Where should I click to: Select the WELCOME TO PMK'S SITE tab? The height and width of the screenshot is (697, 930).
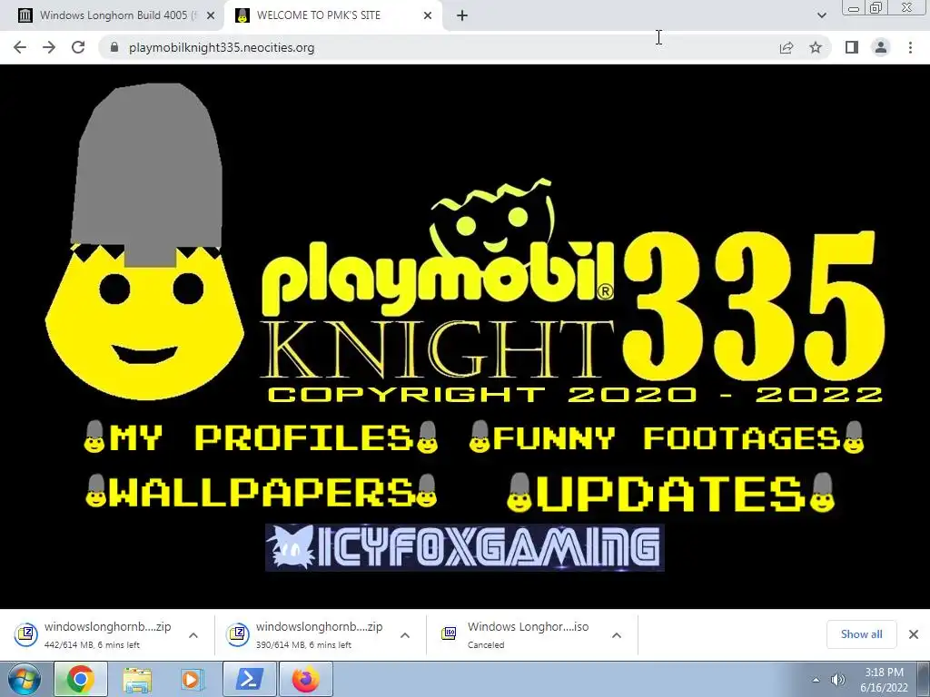[x=332, y=15]
